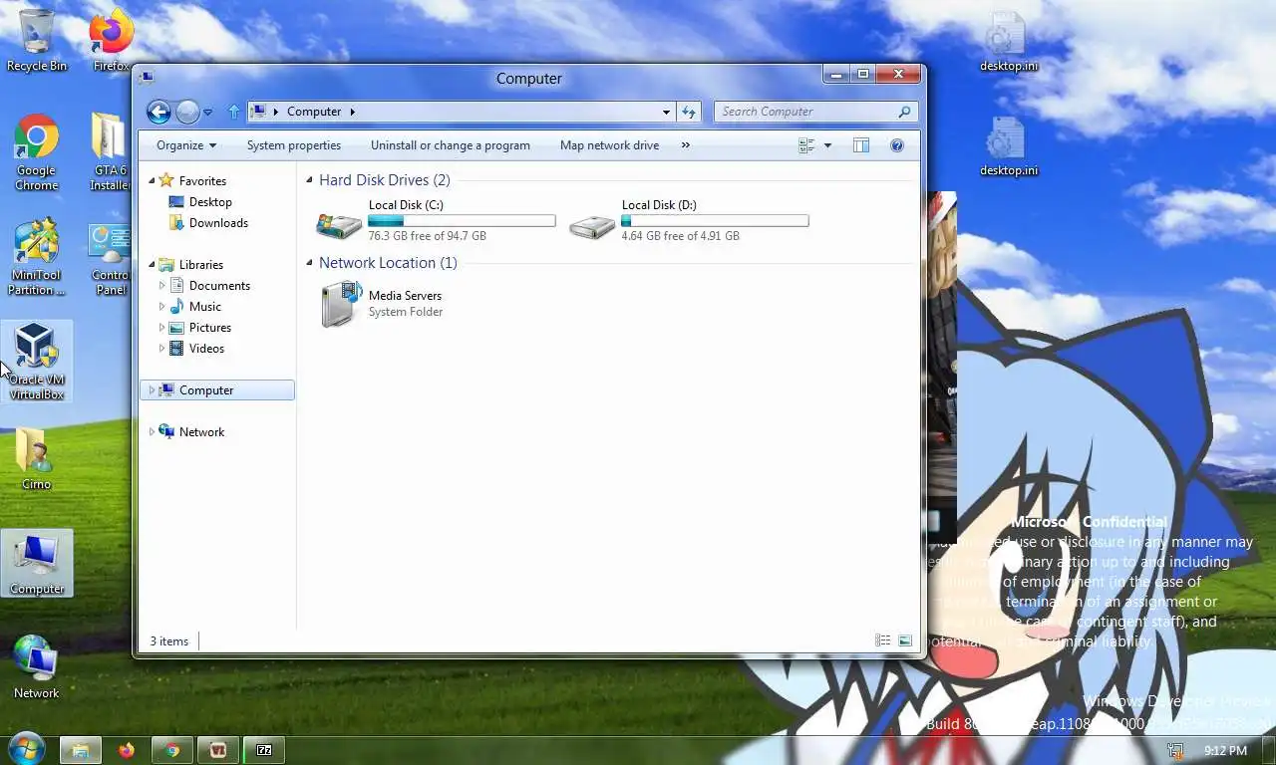Click the Change your view icon
This screenshot has width=1276, height=765.
tap(806, 145)
